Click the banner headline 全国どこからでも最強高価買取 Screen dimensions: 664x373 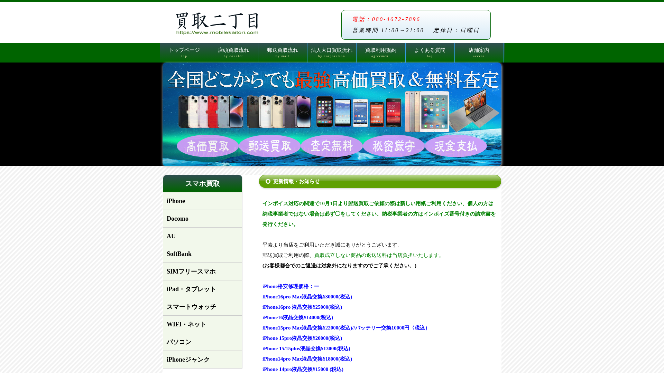(333, 80)
